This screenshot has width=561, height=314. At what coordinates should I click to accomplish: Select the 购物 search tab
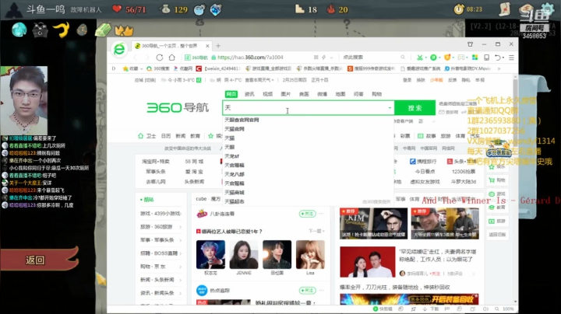pos(377,94)
